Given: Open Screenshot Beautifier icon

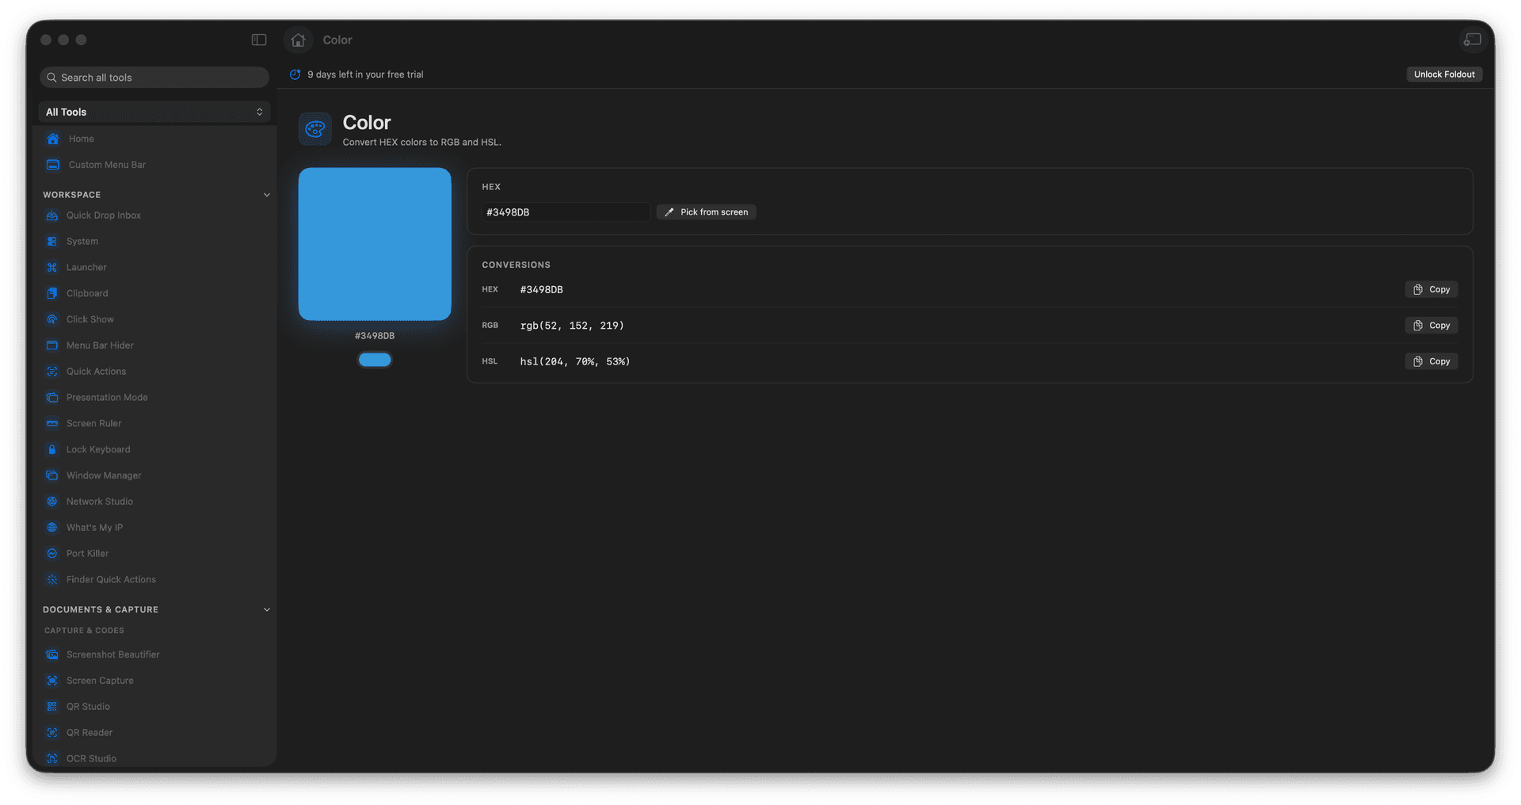Looking at the screenshot, I should [52, 654].
